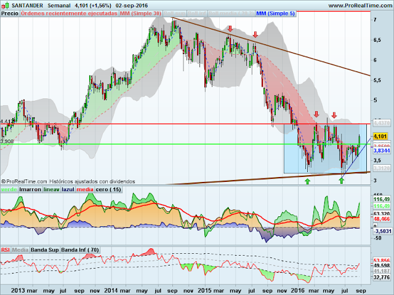Select the lazul indicator label

click(68, 189)
